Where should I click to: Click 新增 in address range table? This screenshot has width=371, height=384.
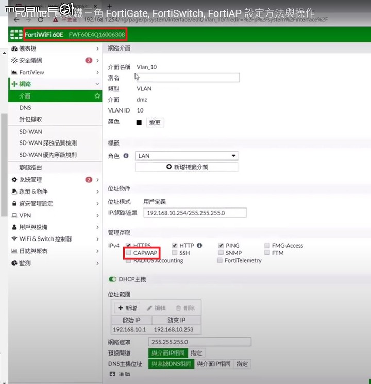coord(127,308)
